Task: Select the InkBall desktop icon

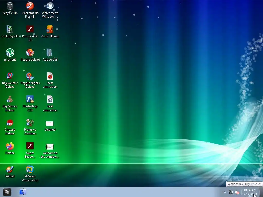Action: [10, 172]
